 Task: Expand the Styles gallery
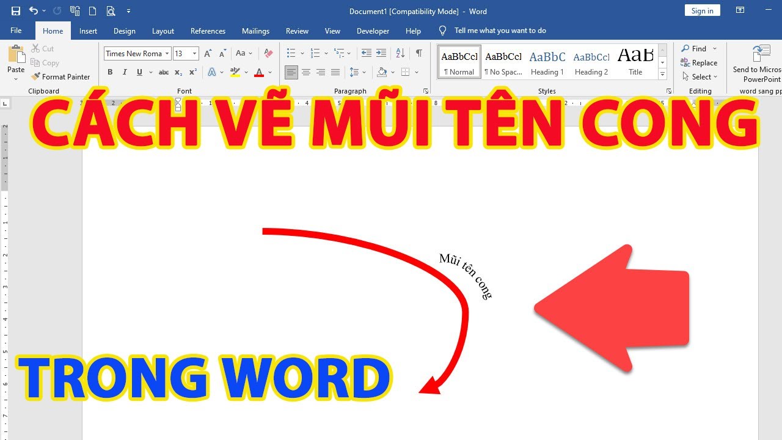pyautogui.click(x=662, y=73)
